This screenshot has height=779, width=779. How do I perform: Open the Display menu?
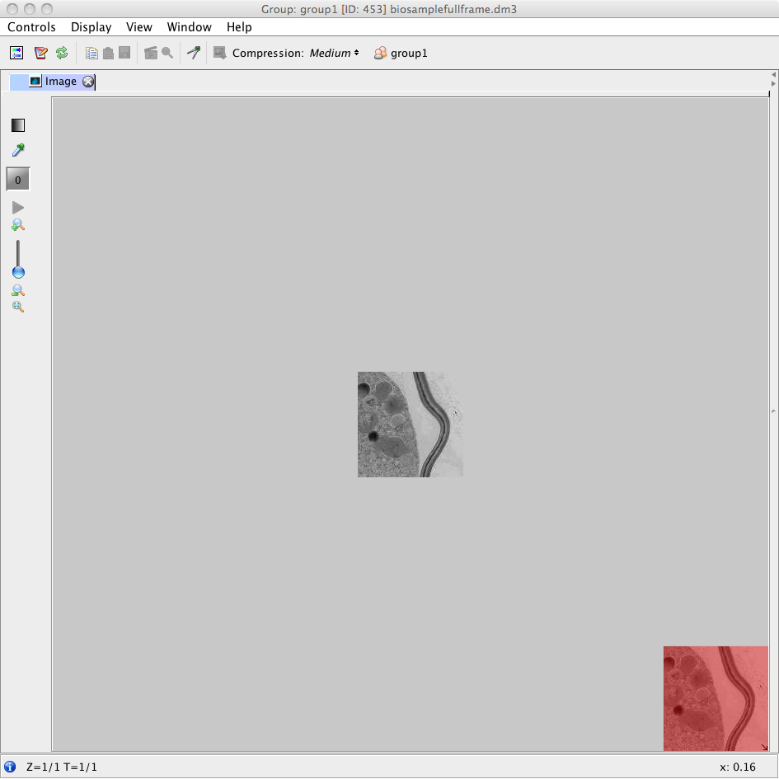click(91, 27)
